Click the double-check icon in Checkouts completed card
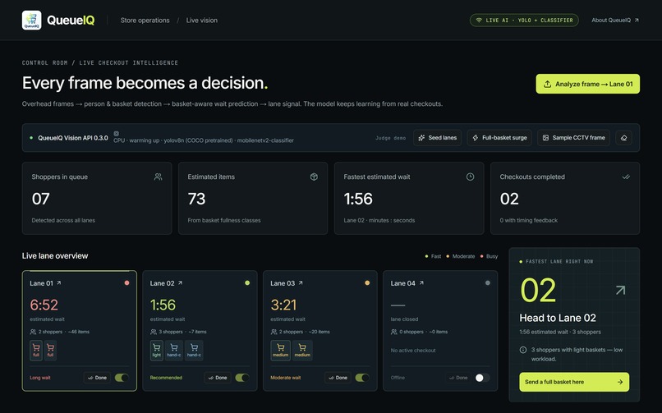The height and width of the screenshot is (413, 662). [626, 177]
